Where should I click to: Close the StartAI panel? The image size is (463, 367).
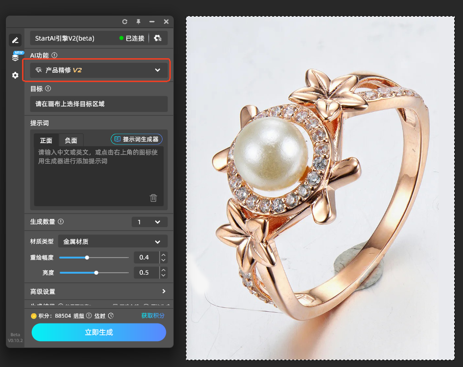166,22
